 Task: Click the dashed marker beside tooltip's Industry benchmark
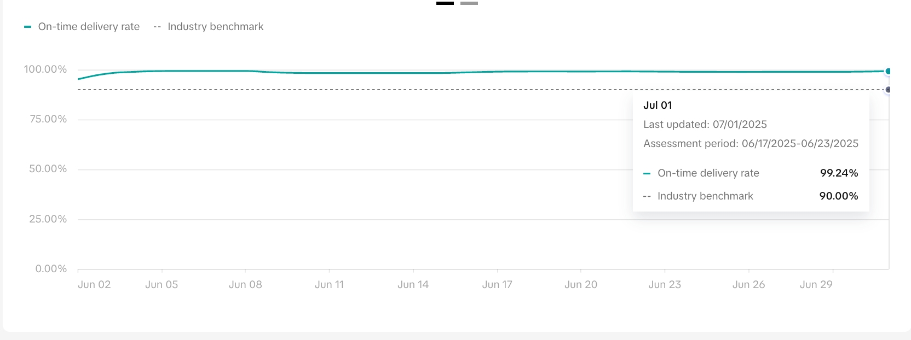[x=647, y=196]
